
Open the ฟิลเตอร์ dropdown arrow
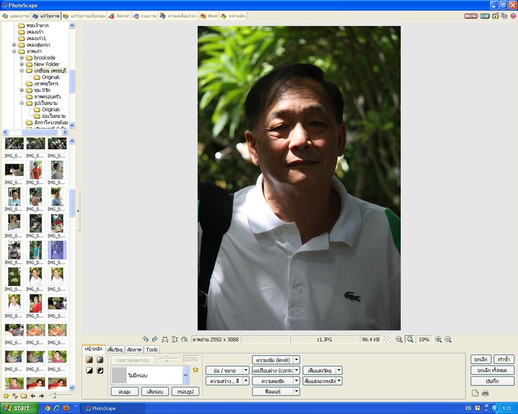tap(297, 391)
